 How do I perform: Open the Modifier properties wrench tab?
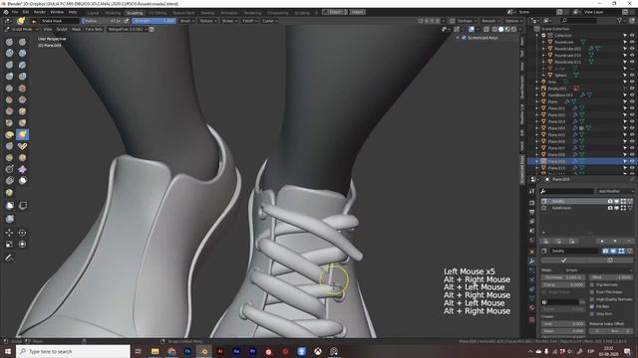[531, 261]
